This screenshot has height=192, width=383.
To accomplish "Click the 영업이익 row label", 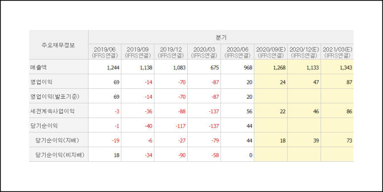I will [x=41, y=82].
